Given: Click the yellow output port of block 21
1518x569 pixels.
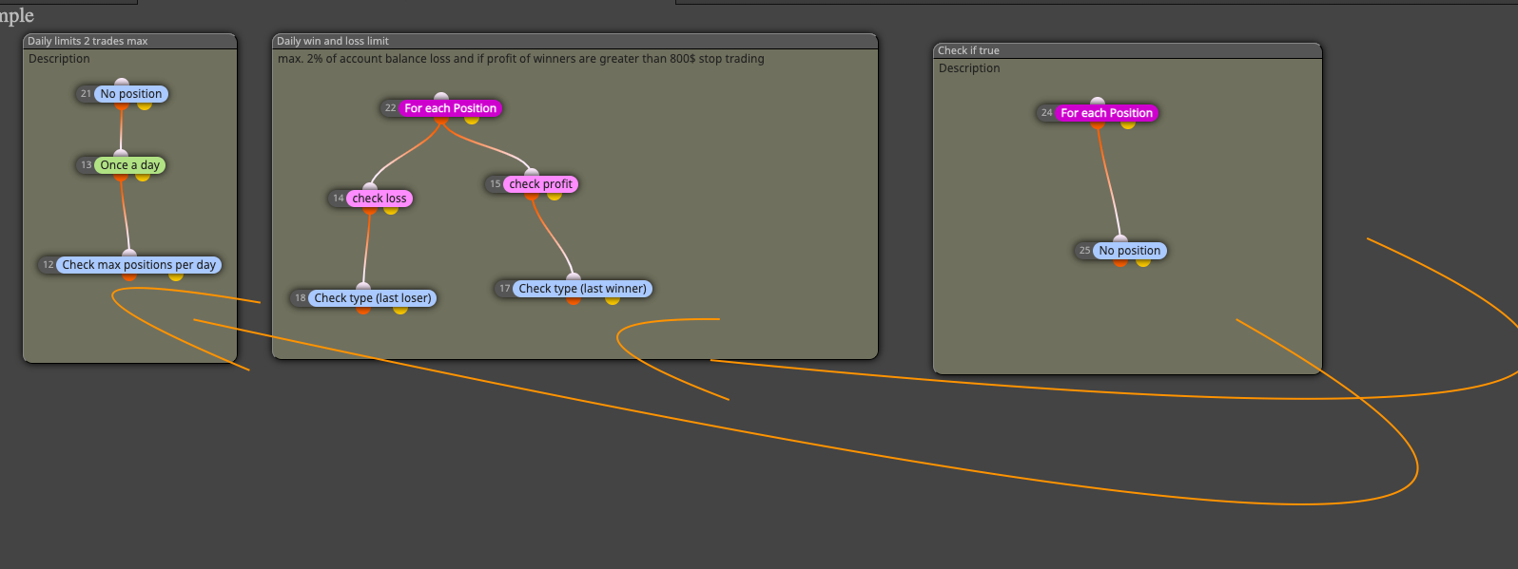Looking at the screenshot, I should [x=145, y=105].
